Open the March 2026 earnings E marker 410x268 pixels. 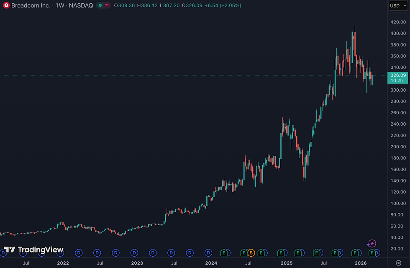[x=372, y=253]
